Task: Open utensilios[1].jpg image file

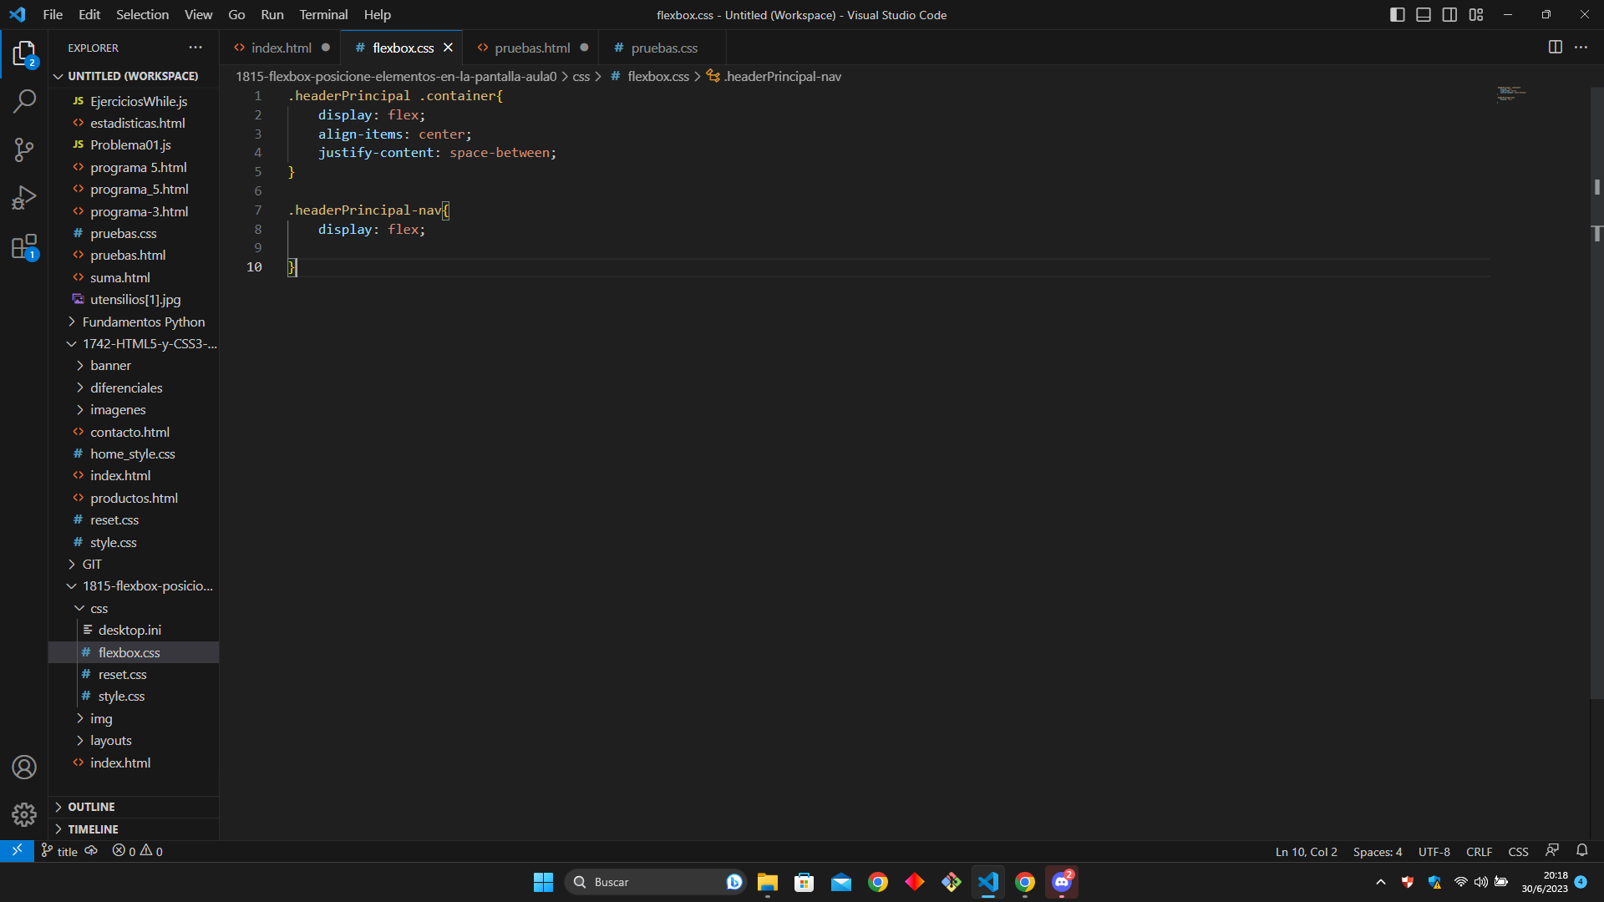Action: [134, 299]
